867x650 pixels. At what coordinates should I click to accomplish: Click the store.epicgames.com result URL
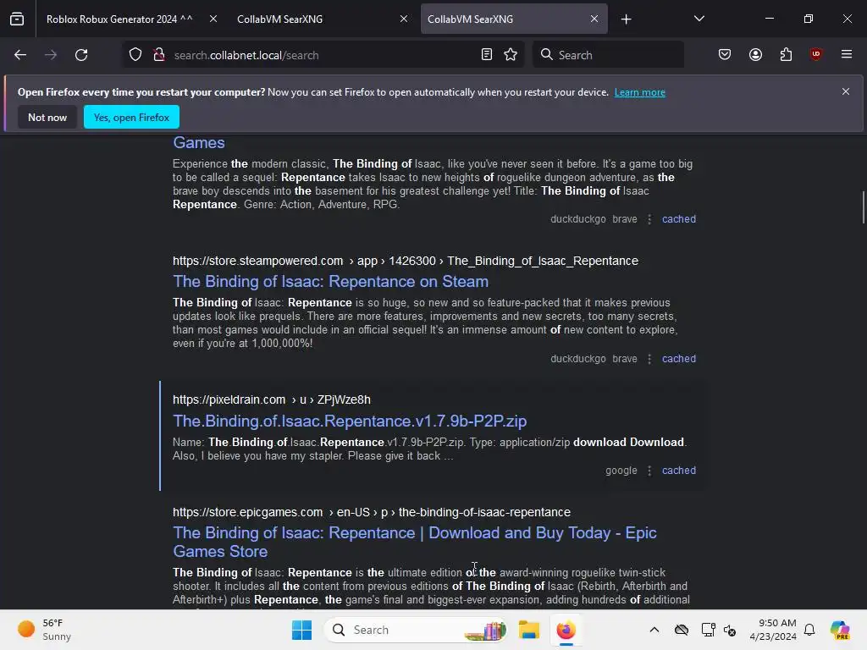coord(372,512)
